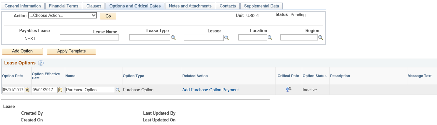The height and width of the screenshot is (125, 437).
Task: Open lookup for Location field
Action: pyautogui.click(x=270, y=38)
